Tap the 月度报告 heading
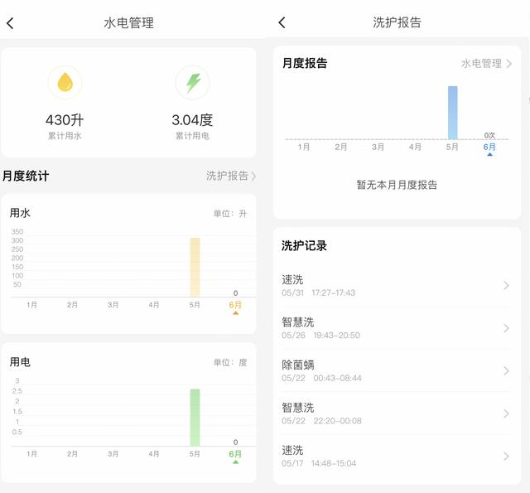This screenshot has height=493, width=530. tap(305, 63)
